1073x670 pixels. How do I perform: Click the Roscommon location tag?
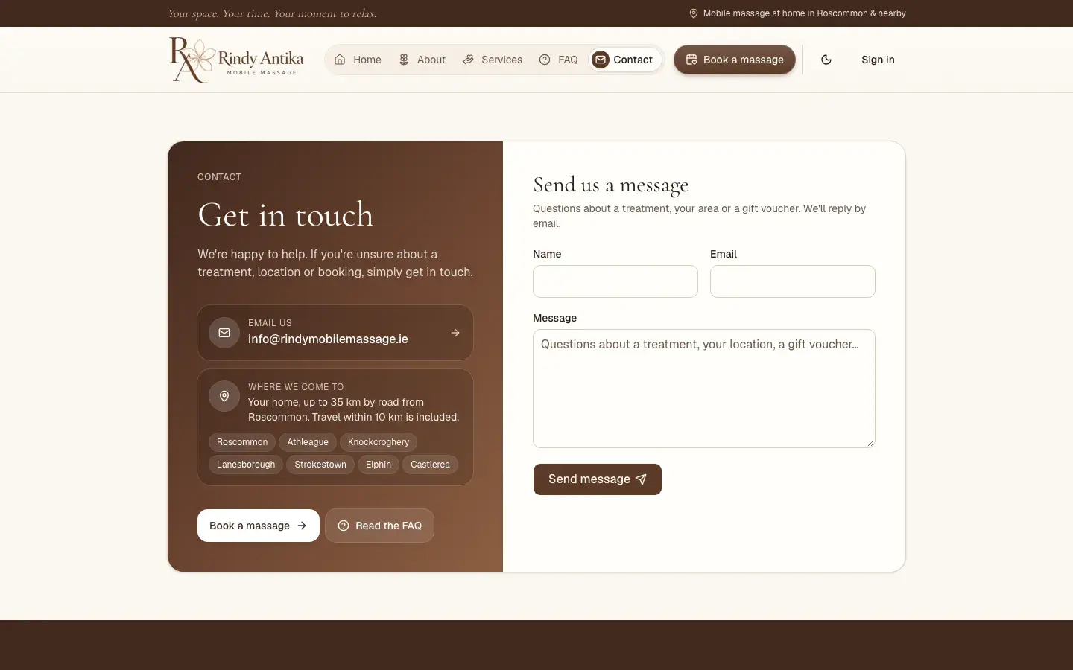[x=242, y=442]
